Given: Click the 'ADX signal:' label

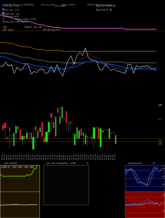Looking at the screenshot, I should pyautogui.click(x=8, y=30).
